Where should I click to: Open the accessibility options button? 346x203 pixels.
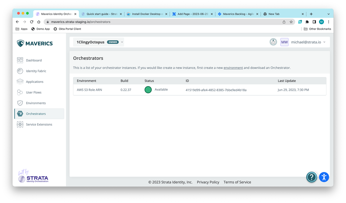[324, 177]
